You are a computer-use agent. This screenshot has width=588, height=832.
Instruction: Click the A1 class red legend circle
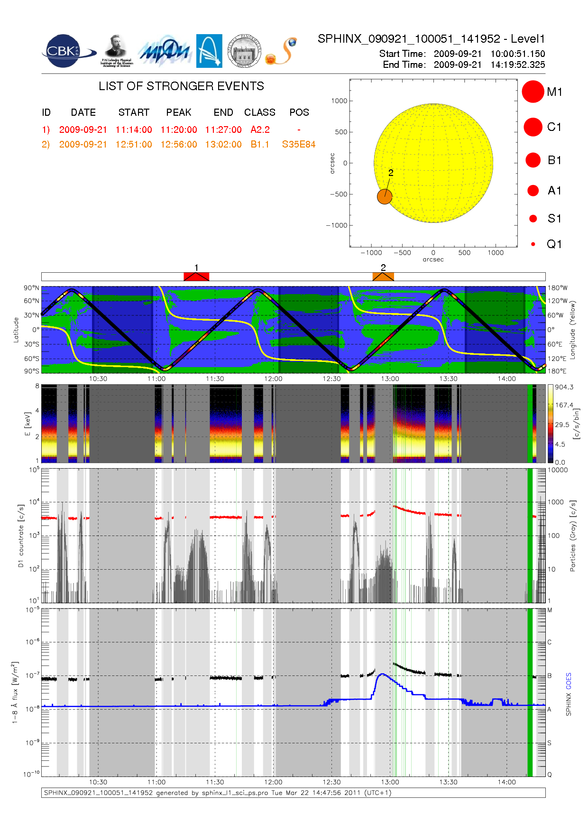[x=533, y=191]
